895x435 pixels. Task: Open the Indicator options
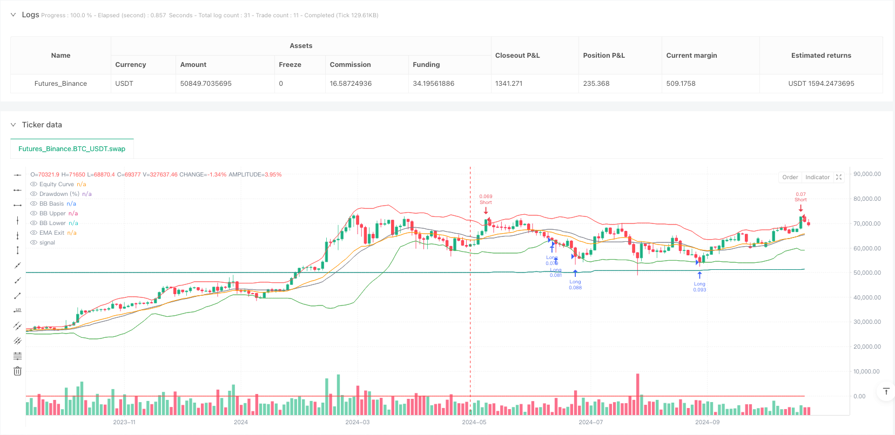click(817, 177)
